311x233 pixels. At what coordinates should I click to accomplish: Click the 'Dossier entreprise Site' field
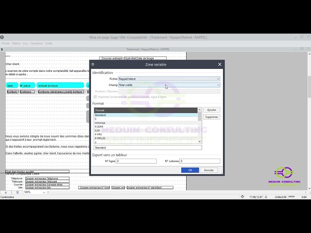47,187
